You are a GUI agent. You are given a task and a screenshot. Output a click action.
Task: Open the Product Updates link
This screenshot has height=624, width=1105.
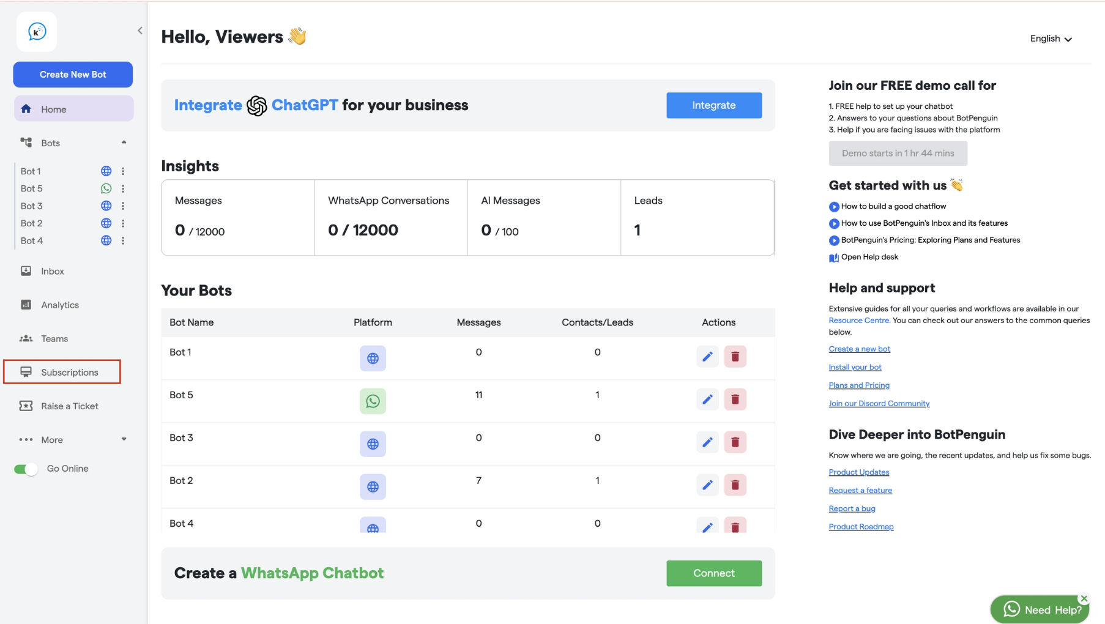(x=858, y=472)
